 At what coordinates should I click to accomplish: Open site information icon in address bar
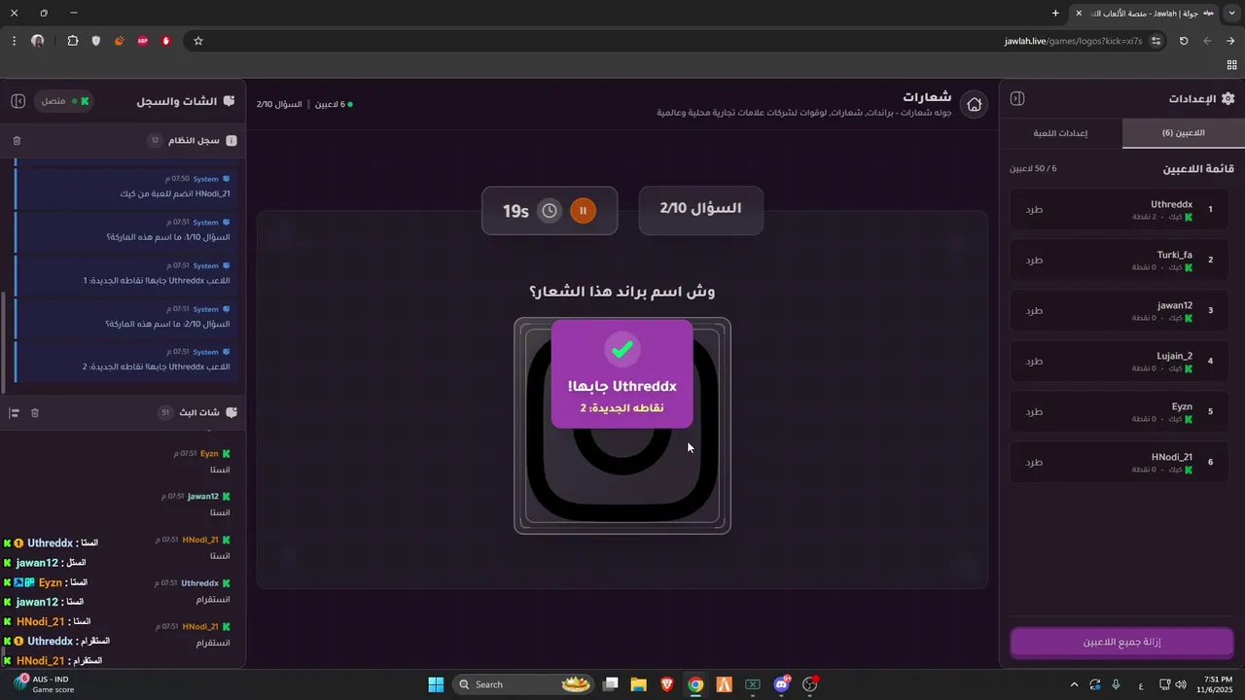[x=1156, y=41]
